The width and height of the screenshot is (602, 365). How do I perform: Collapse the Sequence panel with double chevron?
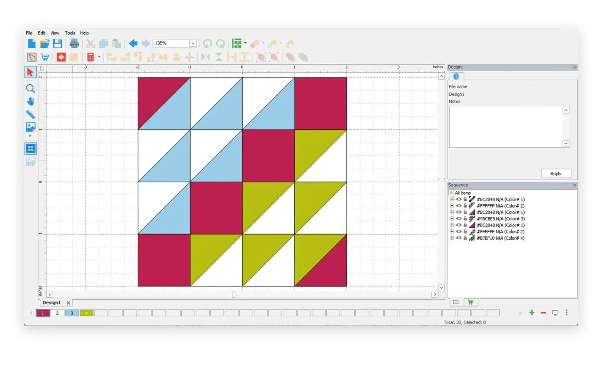pyautogui.click(x=574, y=185)
